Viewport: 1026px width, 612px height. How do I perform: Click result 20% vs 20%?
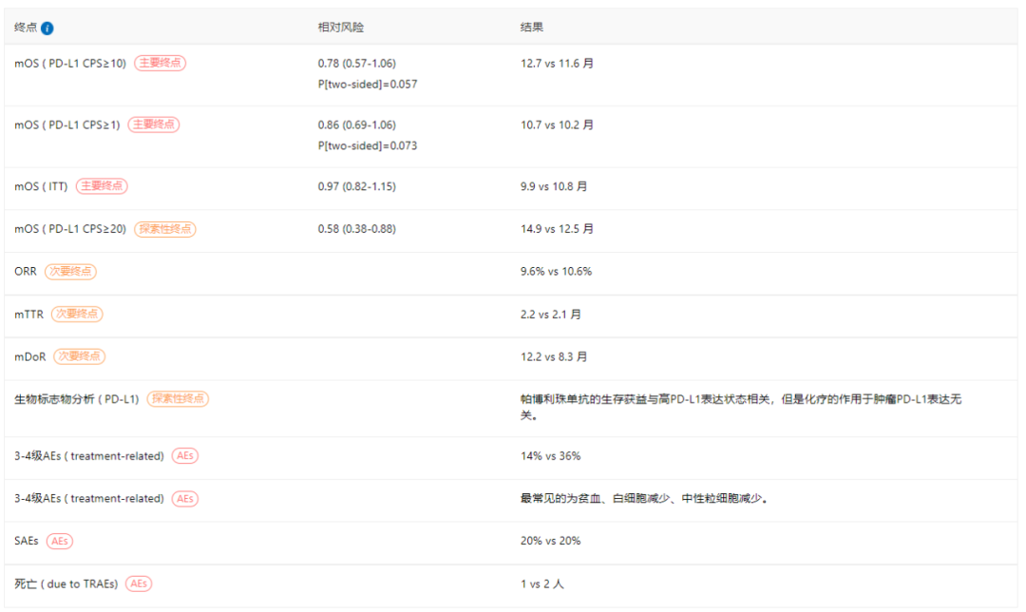pyautogui.click(x=550, y=542)
